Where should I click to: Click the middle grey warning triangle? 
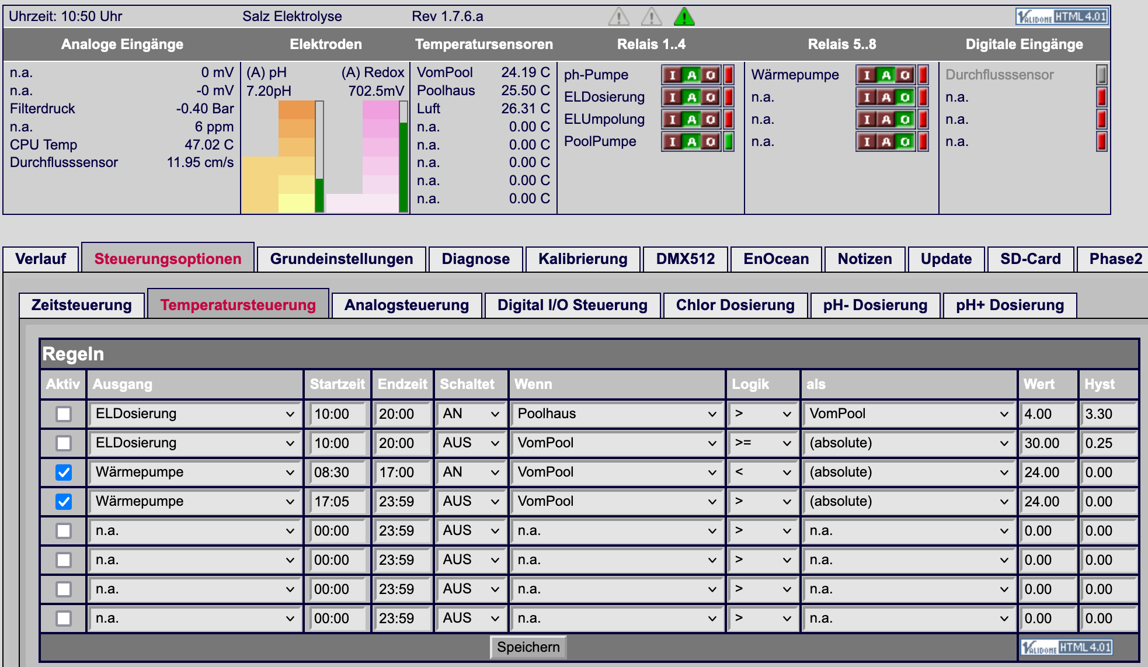coord(651,16)
